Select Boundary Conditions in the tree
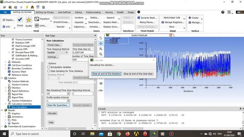The height and width of the screenshot is (137, 244). point(22,68)
